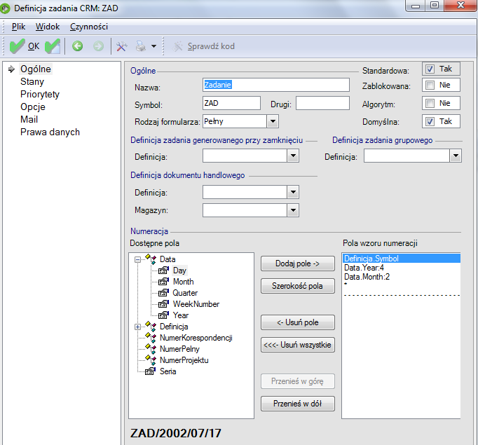Image resolution: width=478 pixels, height=445 pixels.
Task: Select the WeekNumber tree item
Action: click(196, 304)
